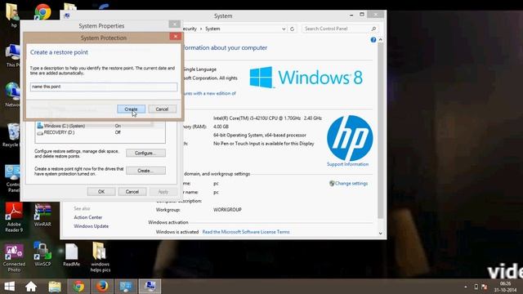The height and width of the screenshot is (294, 523).
Task: Click the battery icon in system tray
Action: click(476, 287)
